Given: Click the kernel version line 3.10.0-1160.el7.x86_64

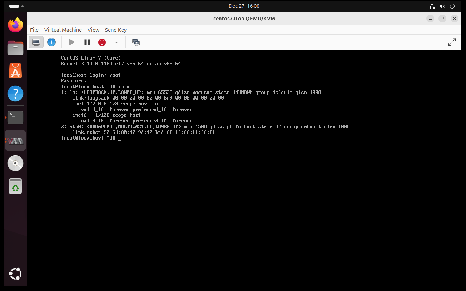Looking at the screenshot, I should (x=121, y=64).
